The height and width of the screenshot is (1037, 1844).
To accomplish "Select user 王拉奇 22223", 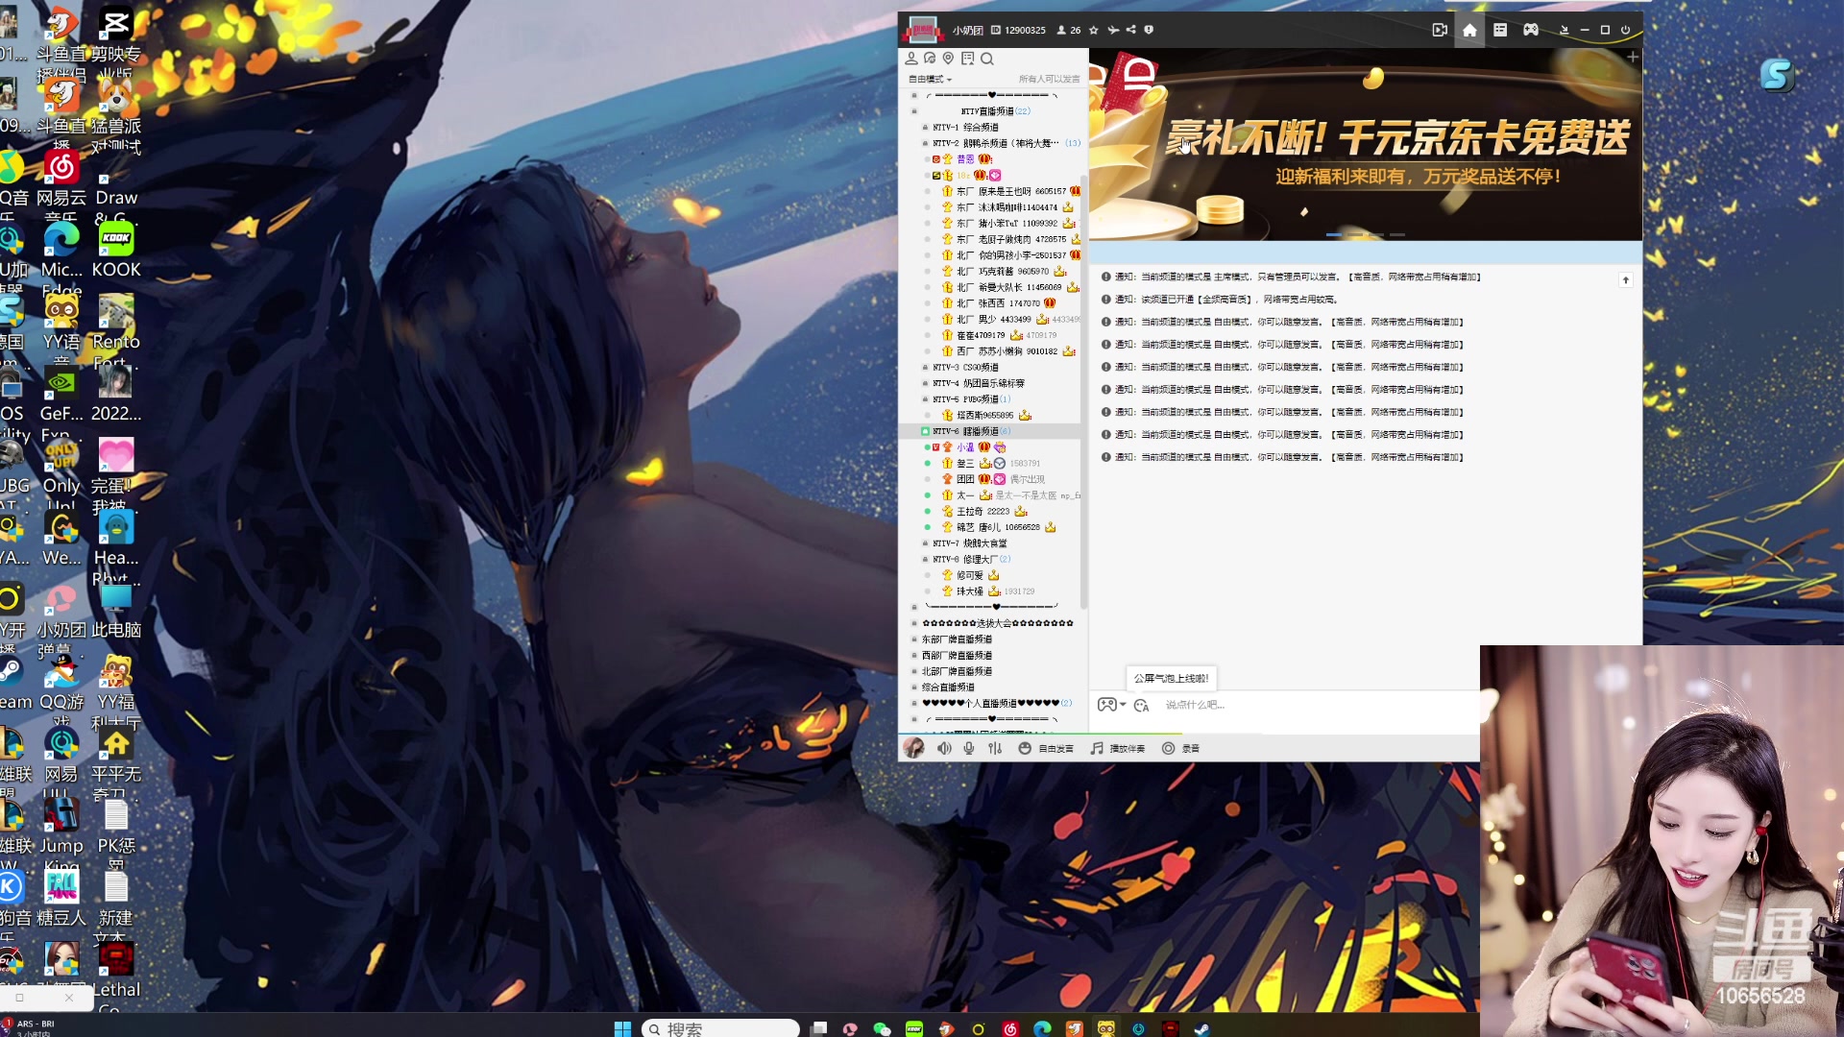I will pos(983,512).
